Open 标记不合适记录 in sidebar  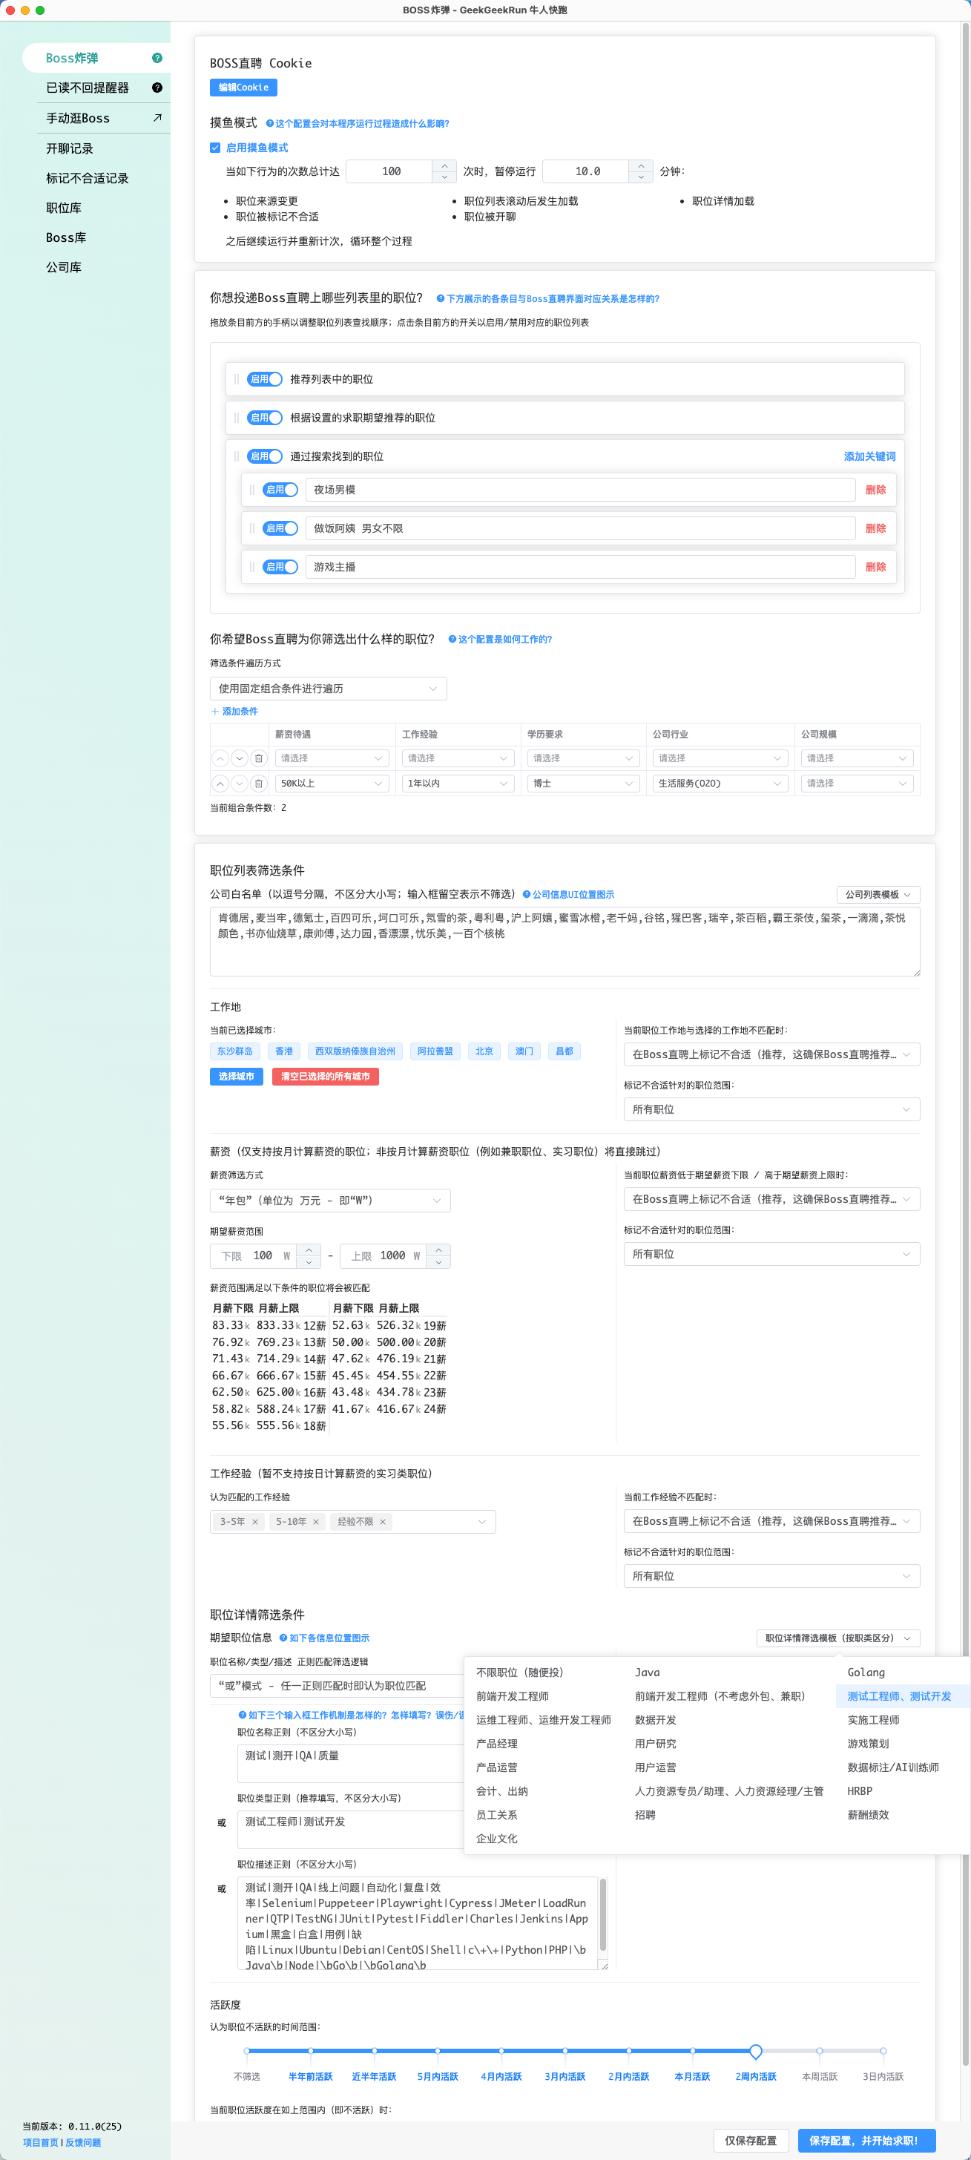(88, 178)
